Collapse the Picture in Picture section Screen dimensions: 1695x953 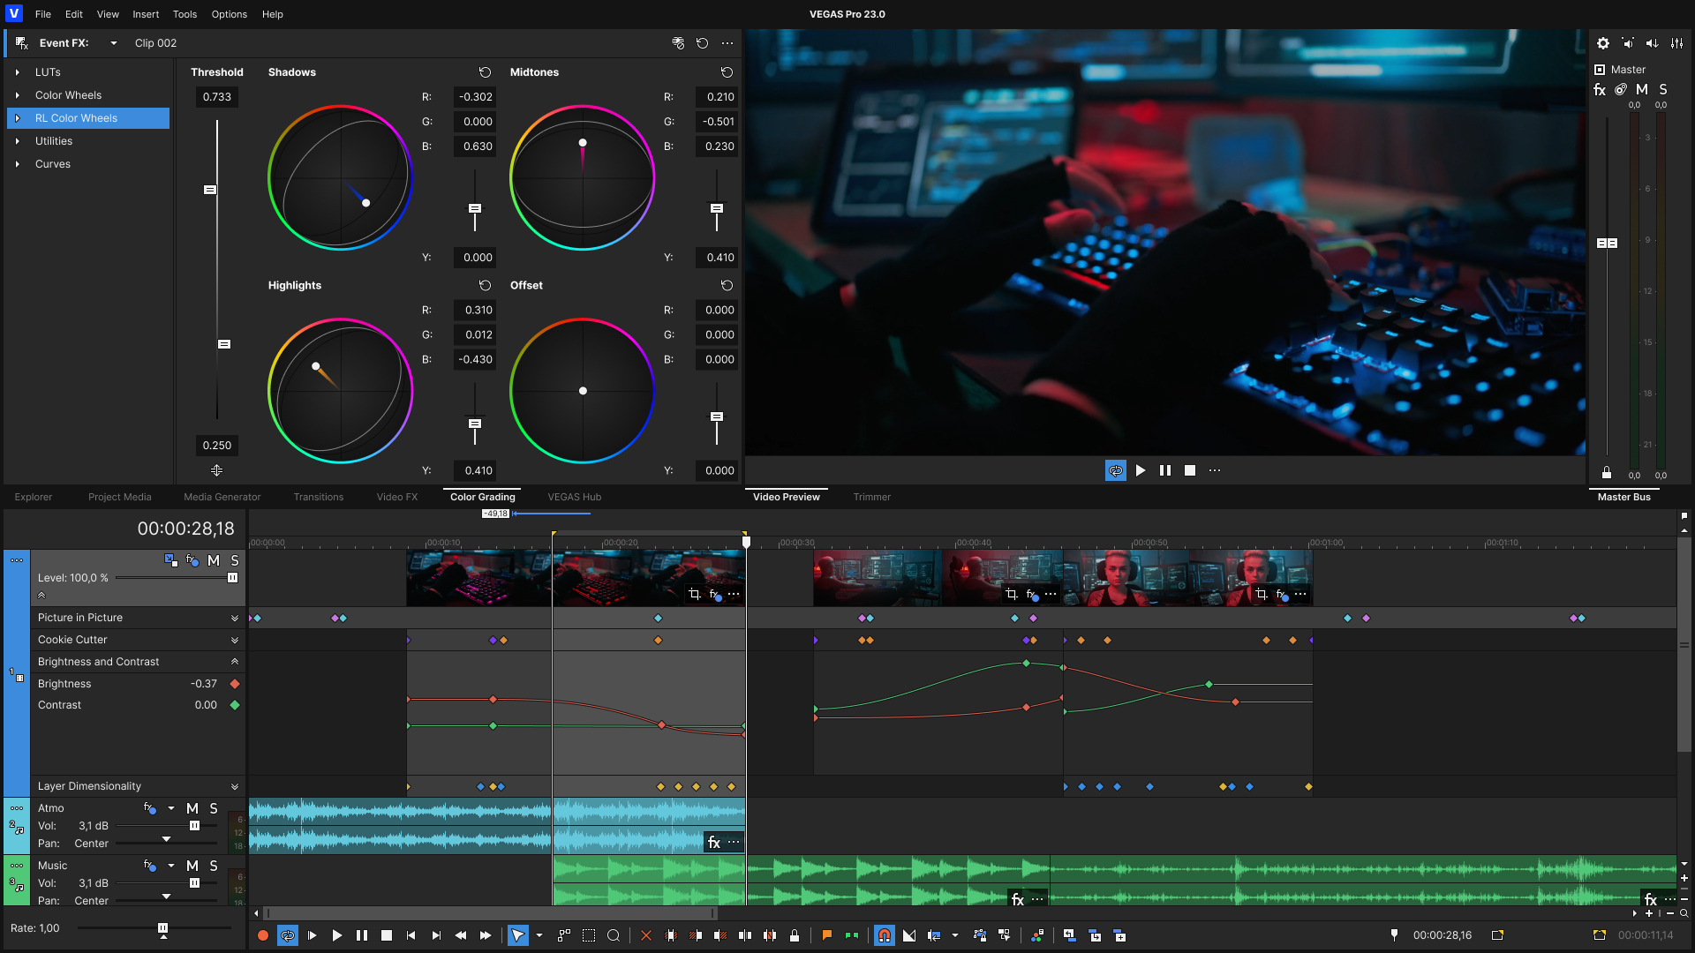234,618
